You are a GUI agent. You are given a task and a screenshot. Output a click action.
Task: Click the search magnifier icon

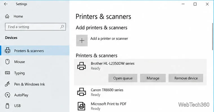pyautogui.click(x=62, y=27)
